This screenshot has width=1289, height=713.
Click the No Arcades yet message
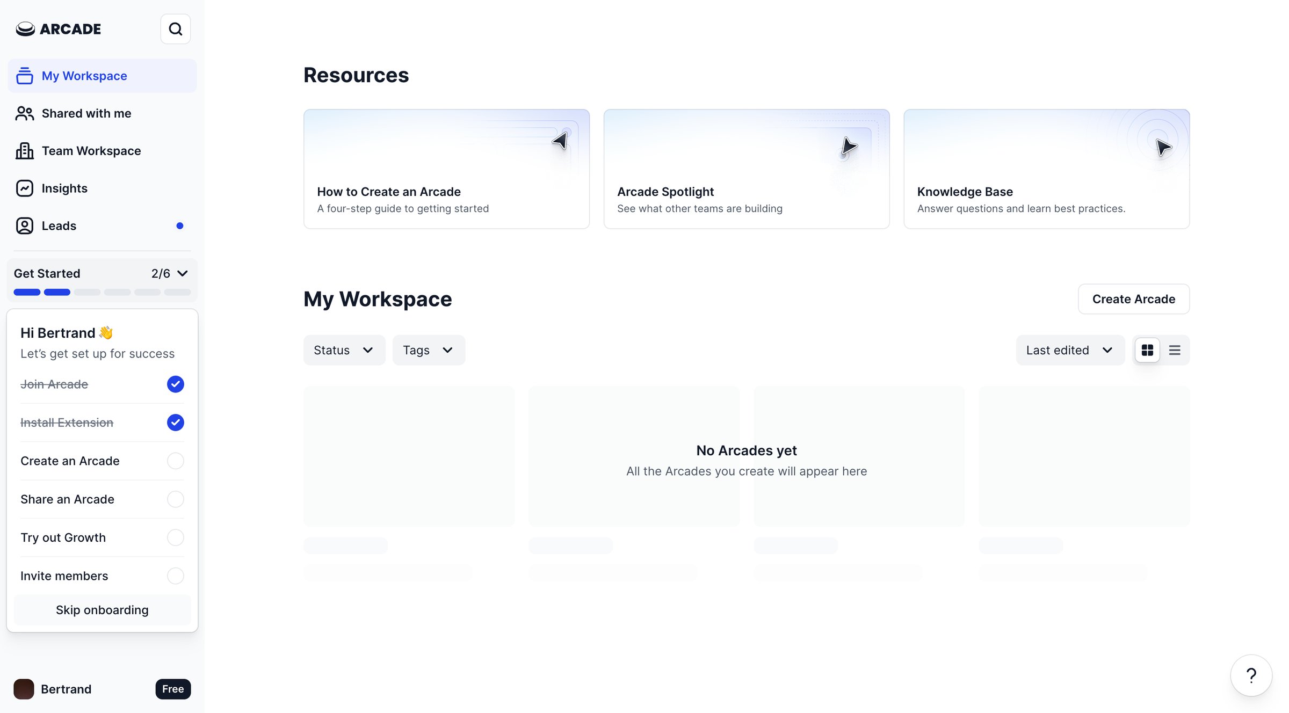tap(747, 450)
